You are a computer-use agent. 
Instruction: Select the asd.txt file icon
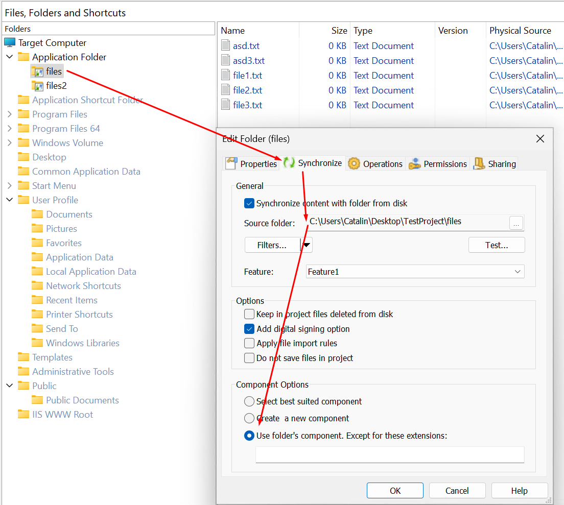pos(226,46)
